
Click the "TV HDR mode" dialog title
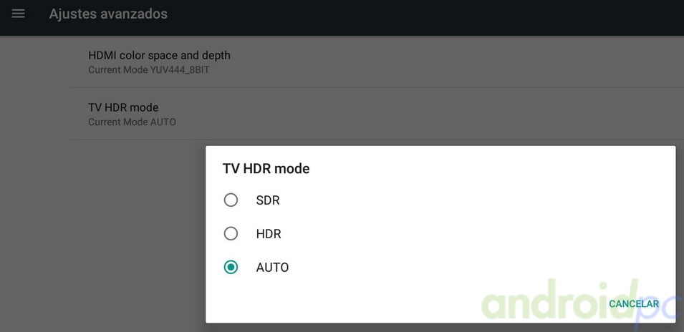(x=266, y=169)
